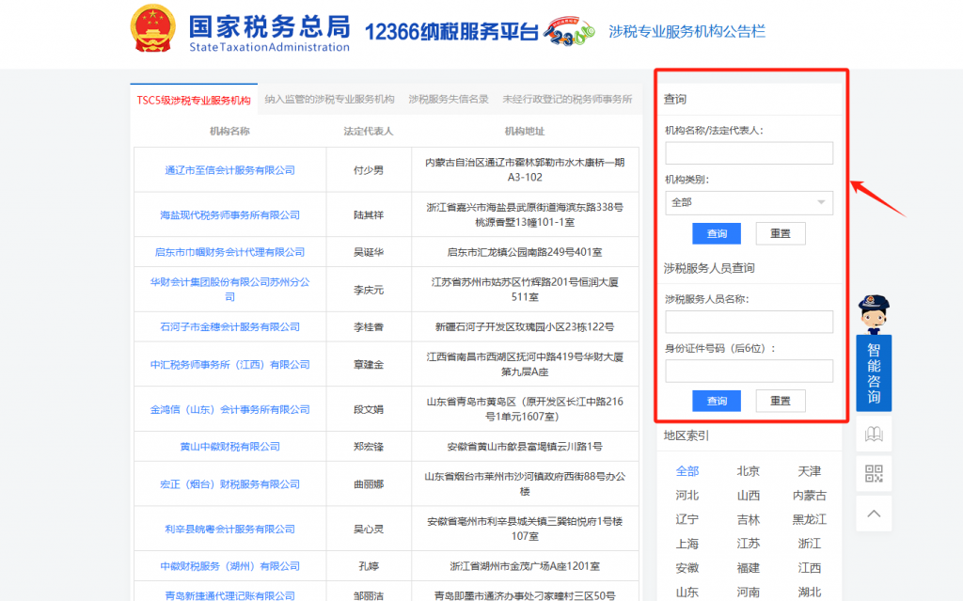The height and width of the screenshot is (601, 963).
Task: Open the 机构类别 dropdown showing 全部
Action: coord(749,203)
